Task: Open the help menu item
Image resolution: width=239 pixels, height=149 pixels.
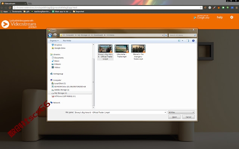Action: click(220, 18)
